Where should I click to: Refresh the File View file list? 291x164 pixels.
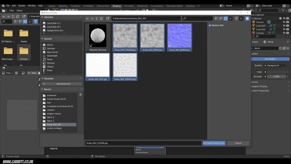tap(101, 19)
